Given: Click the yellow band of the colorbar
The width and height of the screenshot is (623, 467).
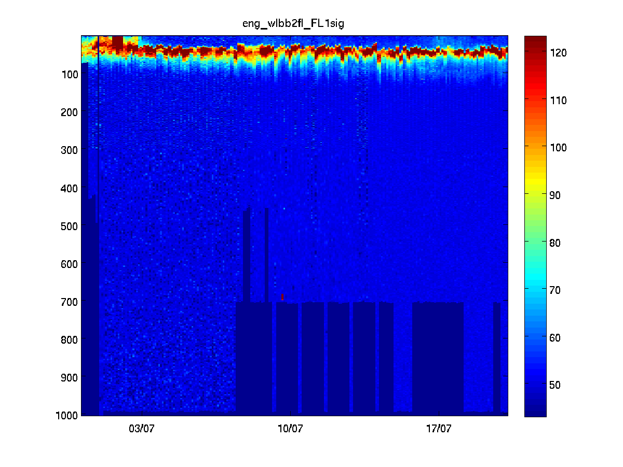Looking at the screenshot, I should tap(535, 180).
